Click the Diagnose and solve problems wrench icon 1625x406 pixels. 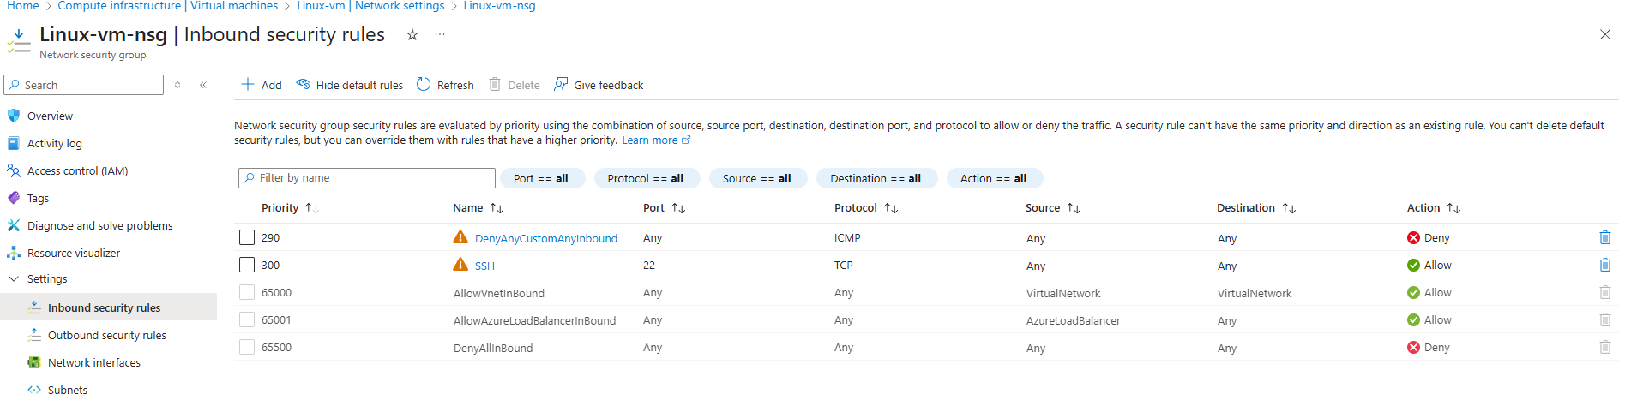13,225
